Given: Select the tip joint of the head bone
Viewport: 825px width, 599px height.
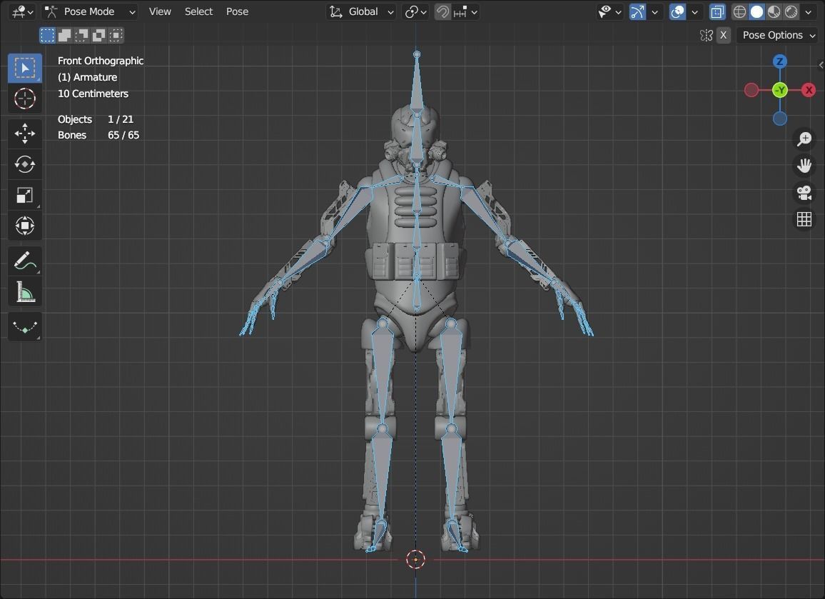Looking at the screenshot, I should 417,54.
